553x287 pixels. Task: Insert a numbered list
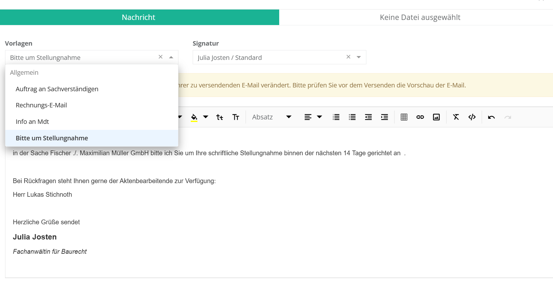point(336,117)
